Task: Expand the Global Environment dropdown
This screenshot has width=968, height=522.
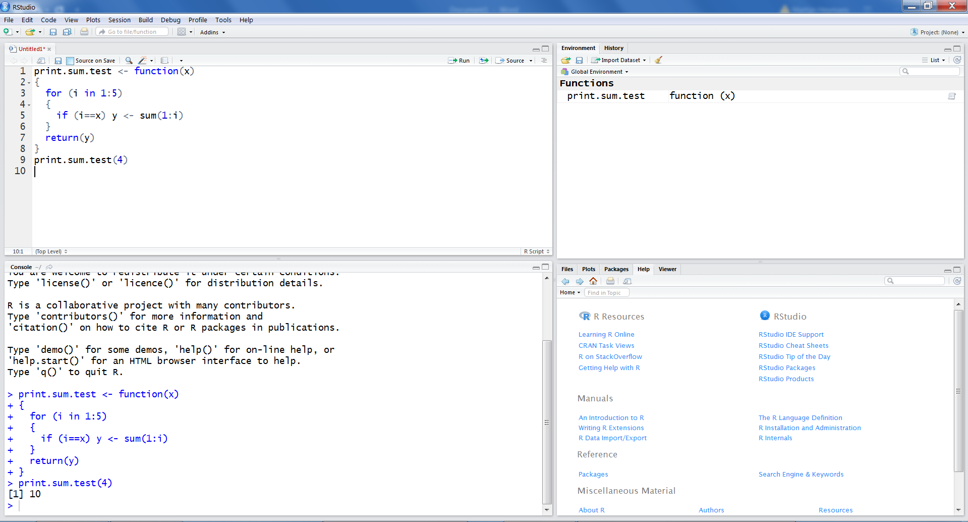Action: pos(599,72)
